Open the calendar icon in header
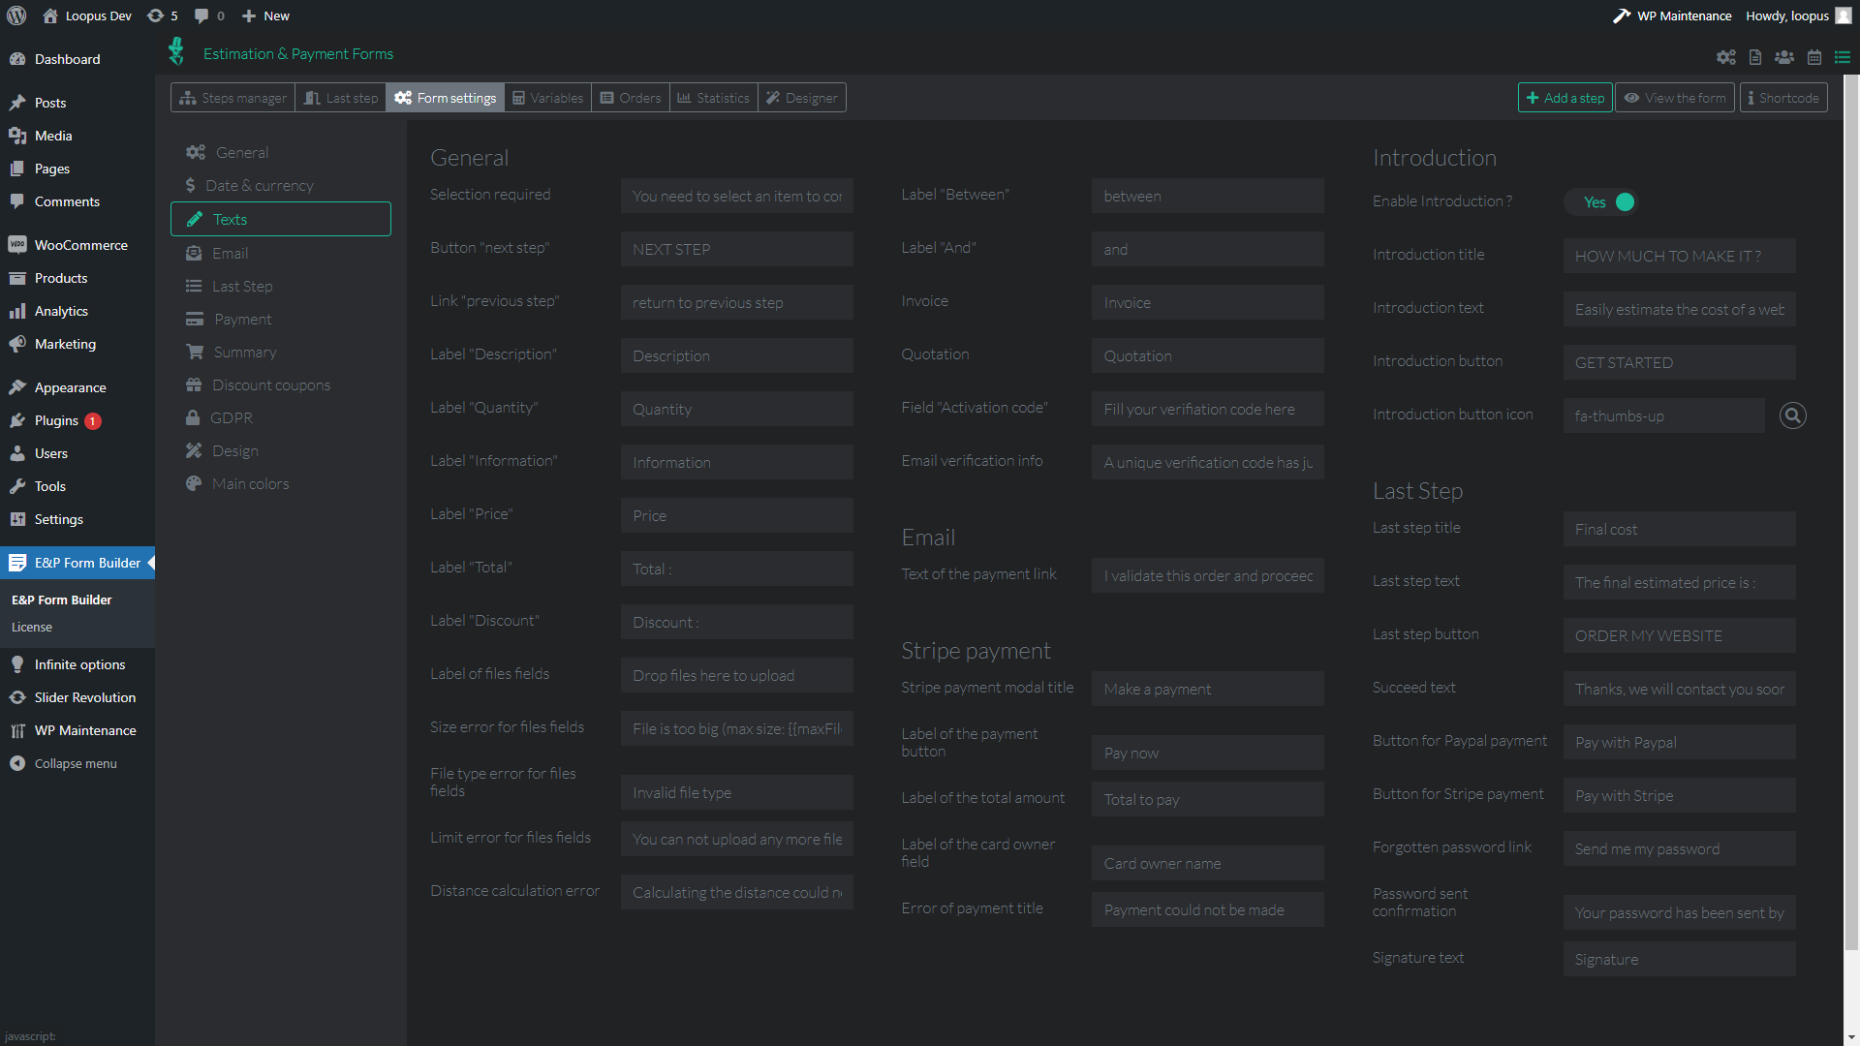The image size is (1860, 1046). coord(1813,57)
